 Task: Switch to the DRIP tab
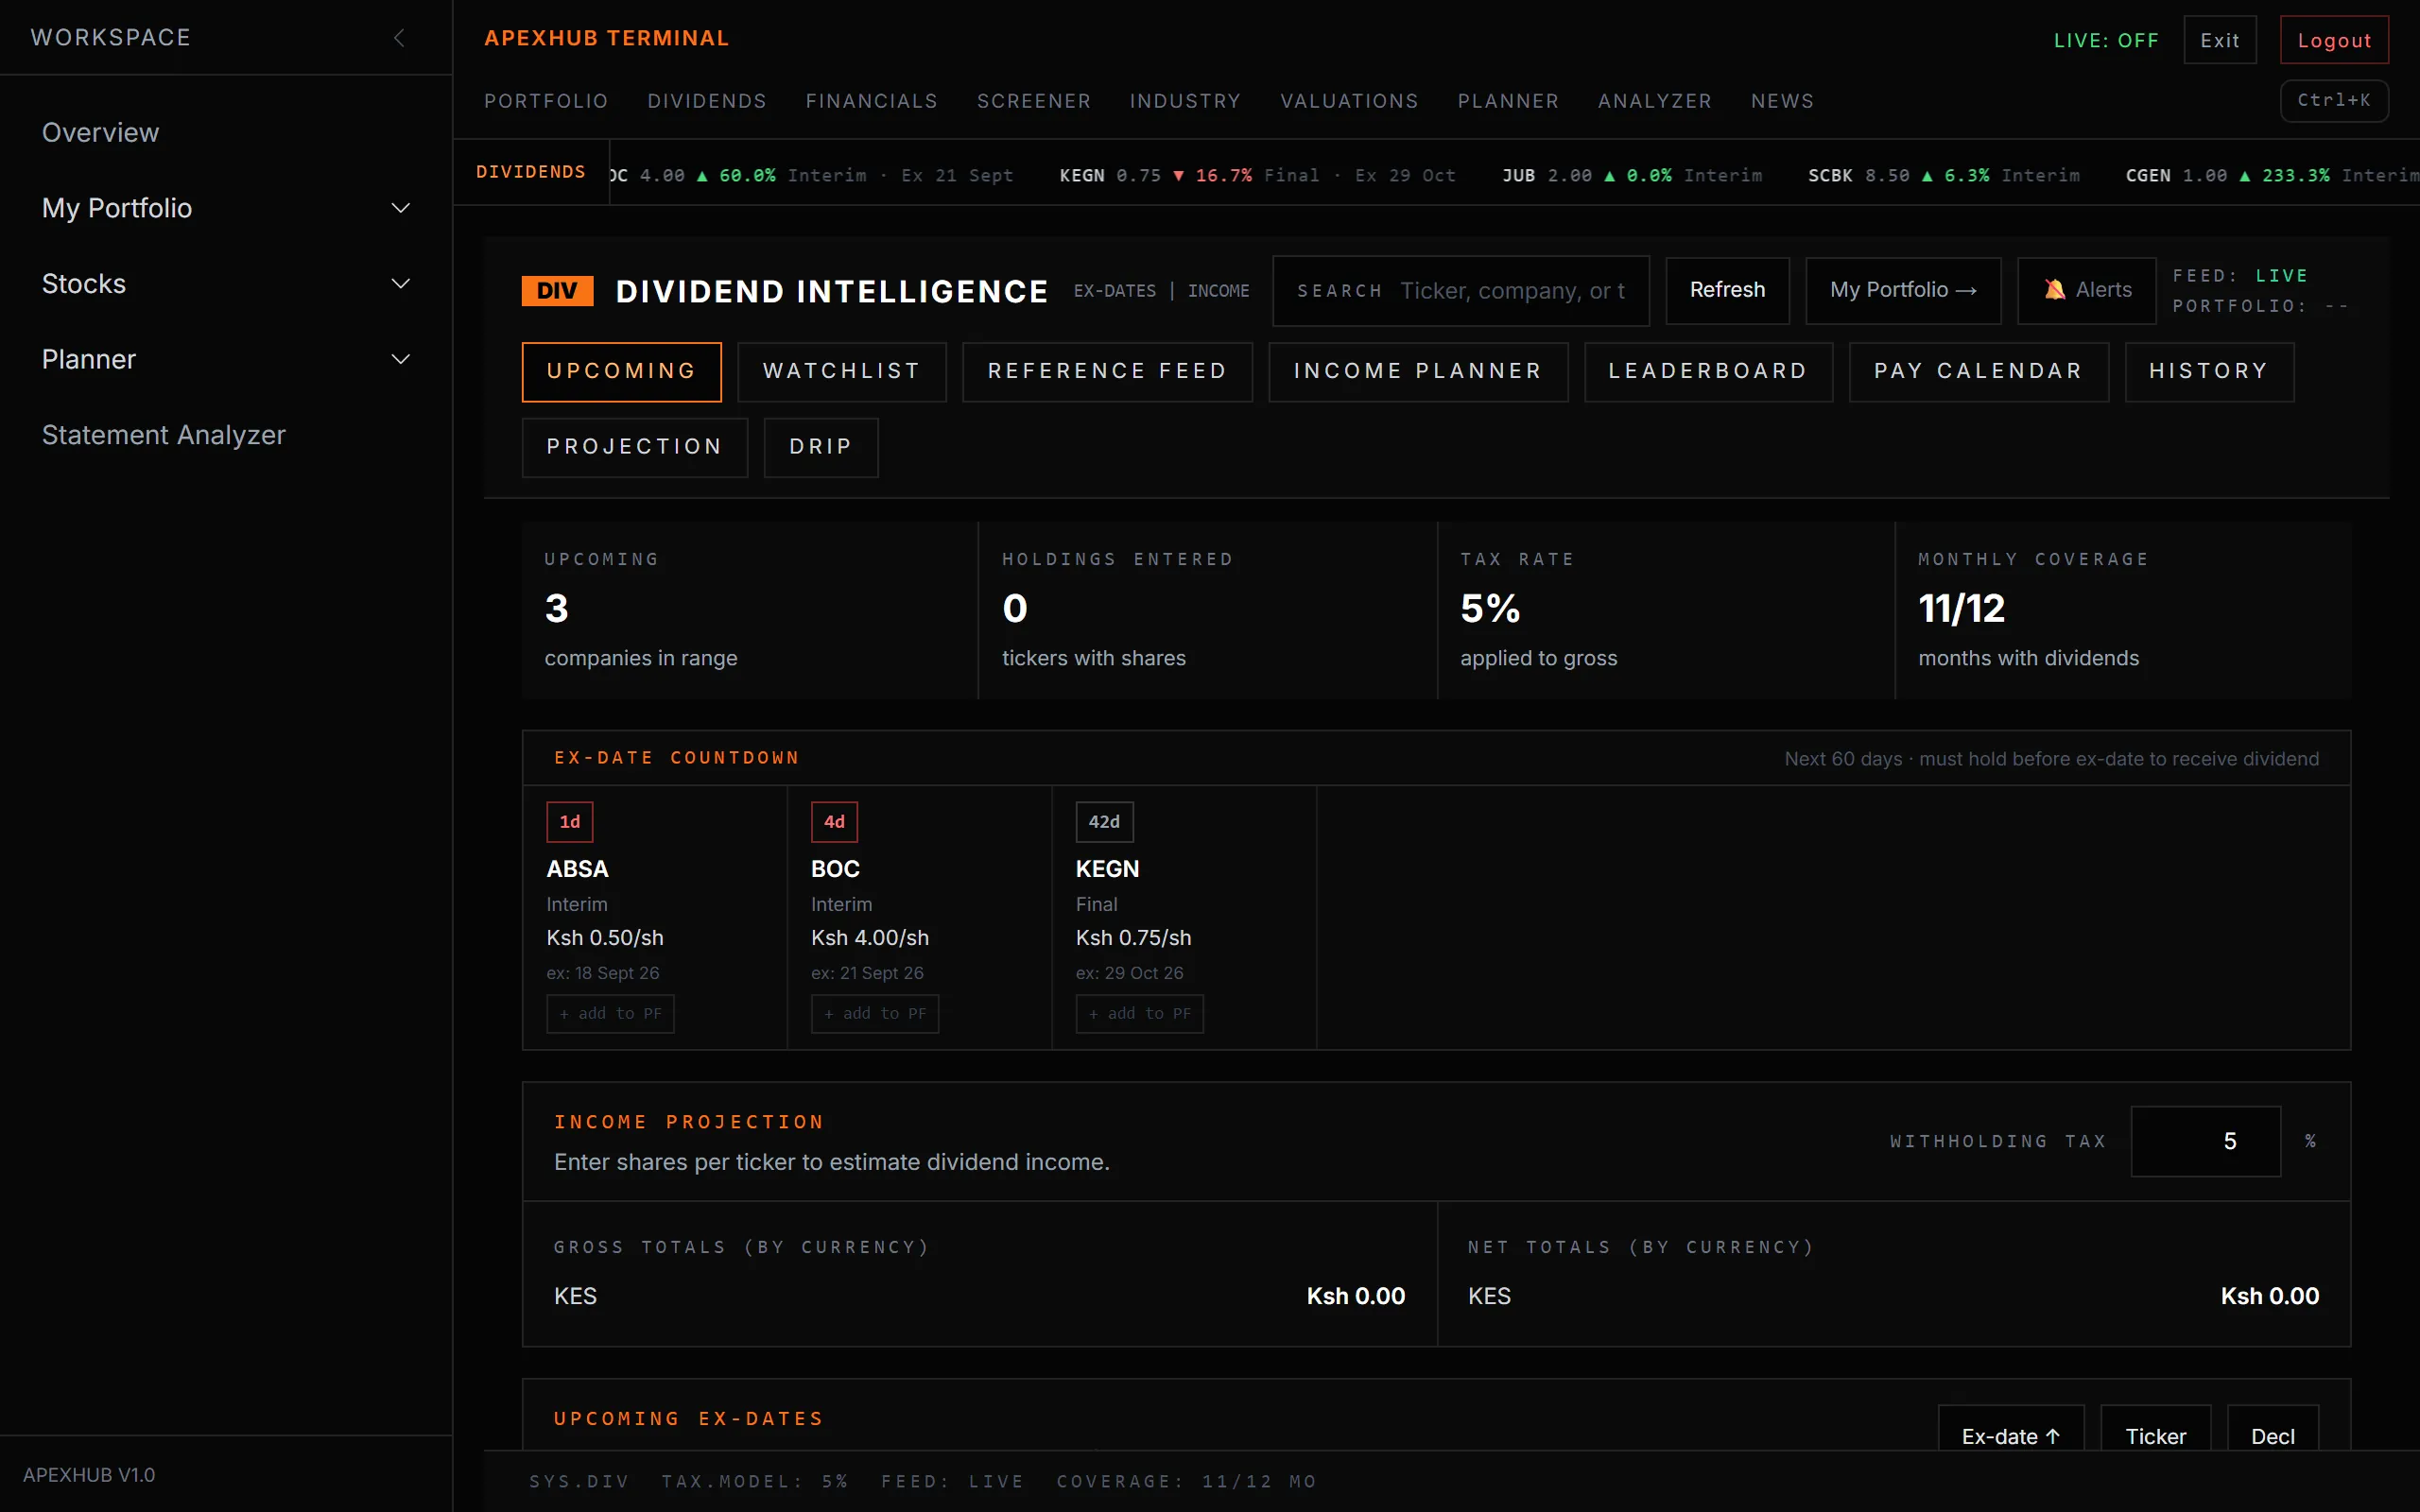pyautogui.click(x=821, y=447)
